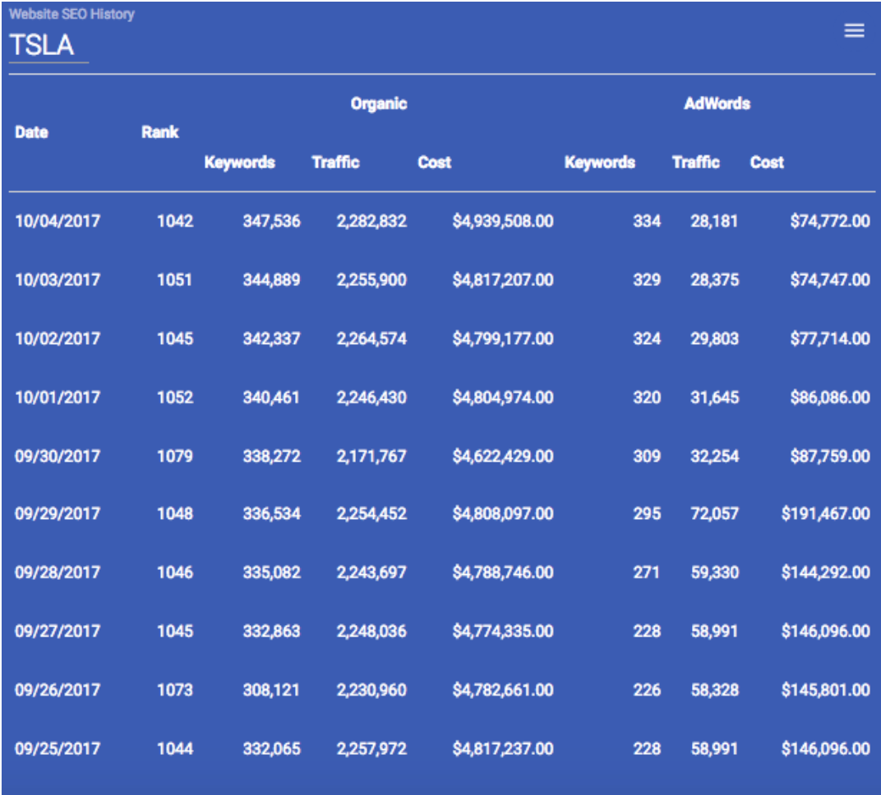Click organic traffic value 2,254,452
This screenshot has width=881, height=795.
(372, 514)
